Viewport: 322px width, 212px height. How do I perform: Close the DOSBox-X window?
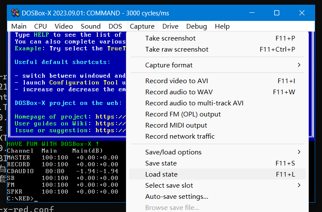302,13
